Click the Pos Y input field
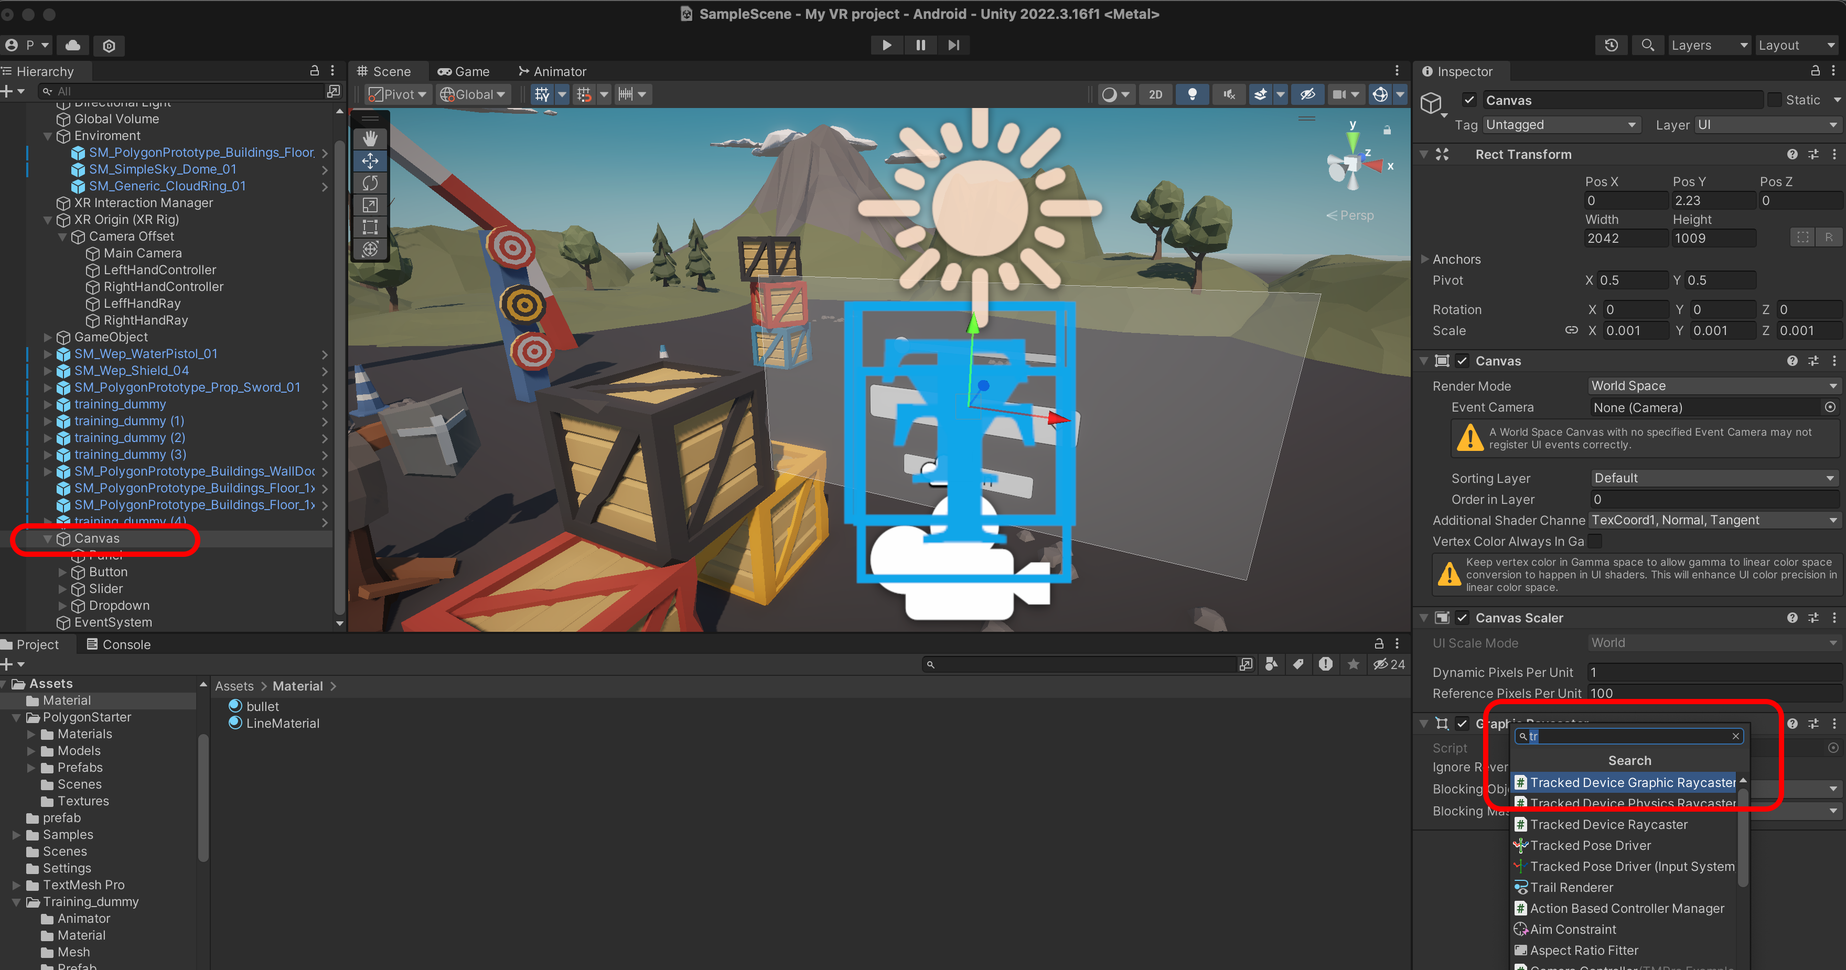The image size is (1846, 970). click(x=1713, y=201)
